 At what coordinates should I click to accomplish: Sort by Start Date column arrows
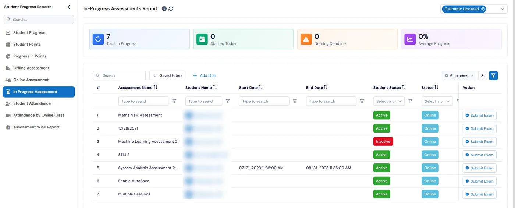(x=261, y=87)
